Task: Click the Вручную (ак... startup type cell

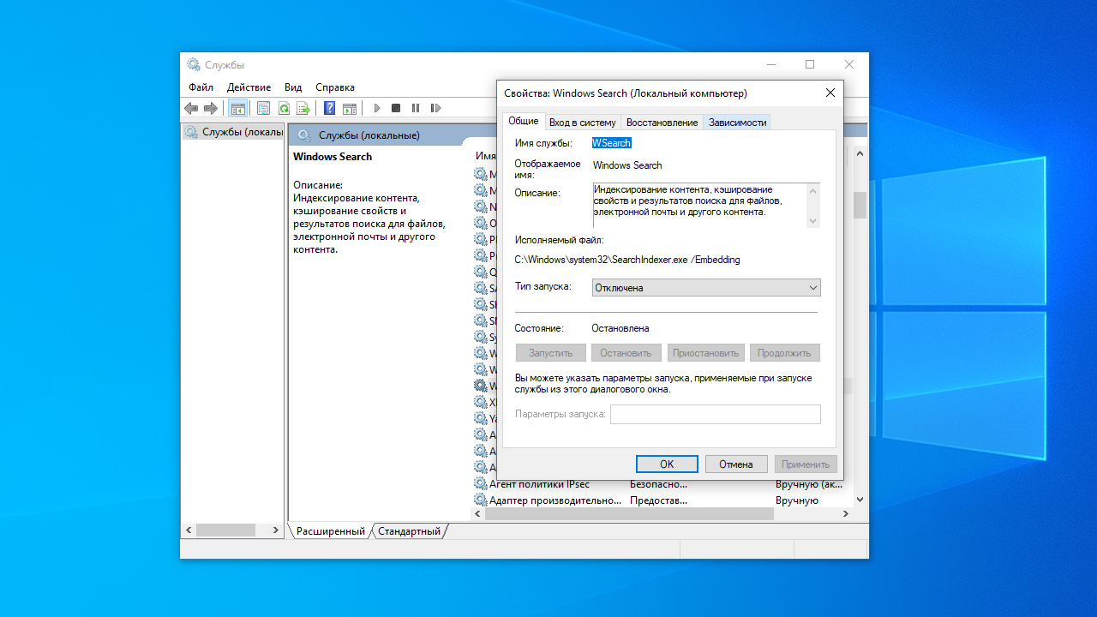Action: pyautogui.click(x=809, y=484)
